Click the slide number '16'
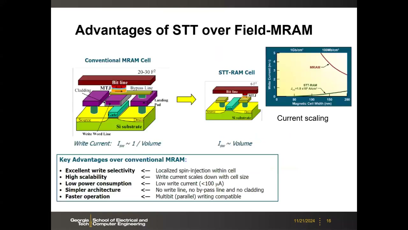The image size is (408, 230). coord(329,221)
